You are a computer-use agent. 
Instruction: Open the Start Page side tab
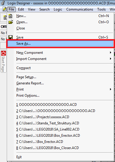point(4,61)
